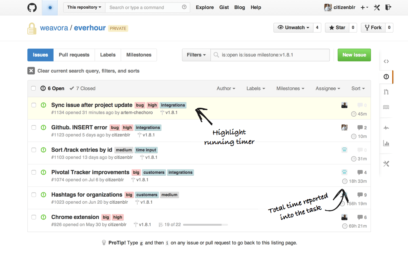This screenshot has height=255, width=408.
Task: Click the sign out icon in header
Action: click(x=388, y=7)
